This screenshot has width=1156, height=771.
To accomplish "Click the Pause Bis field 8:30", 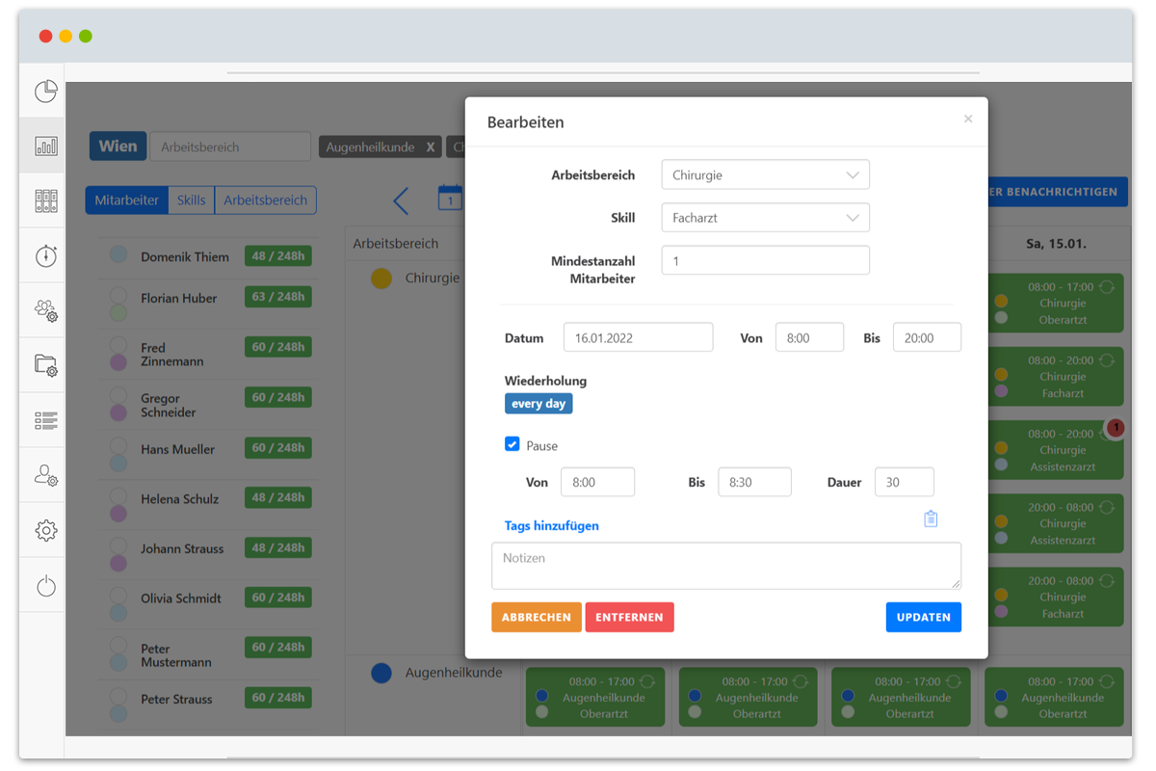I will [754, 482].
